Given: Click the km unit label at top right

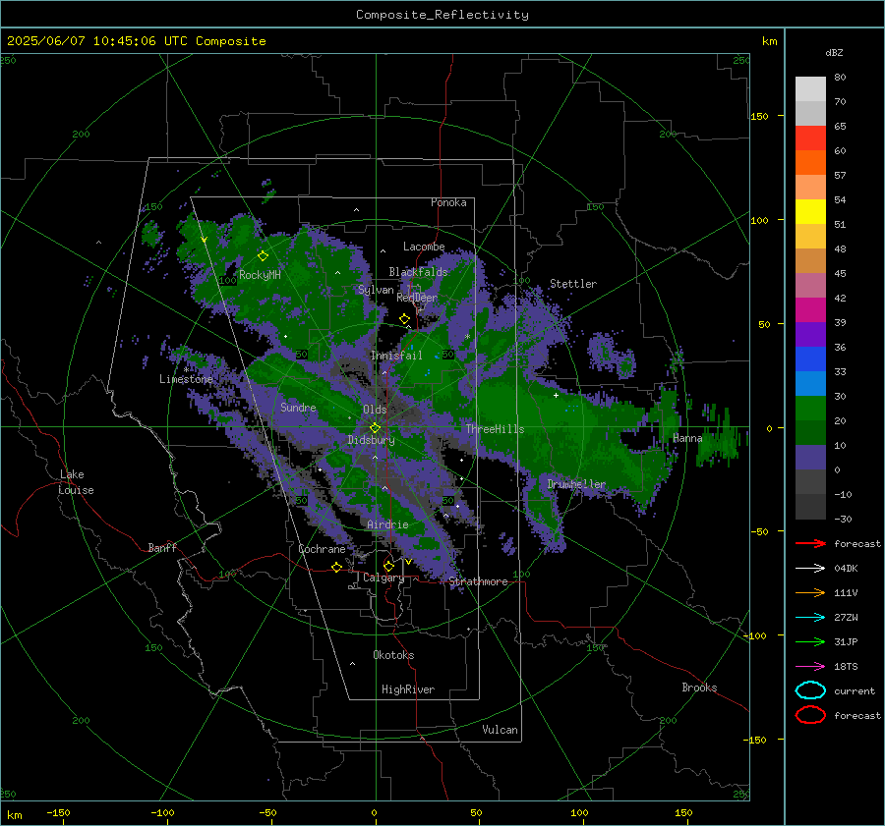Looking at the screenshot, I should (x=769, y=41).
